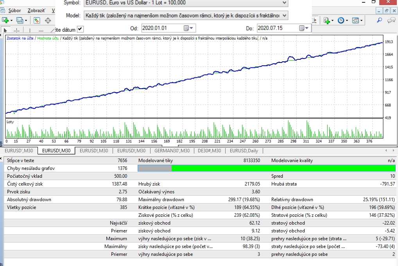
Task: Click the Indicators list icon with plus
Action: click(327, 20)
